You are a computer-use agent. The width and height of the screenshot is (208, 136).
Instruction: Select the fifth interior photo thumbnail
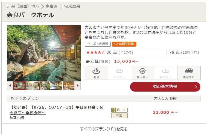pyautogui.click(x=69, y=86)
